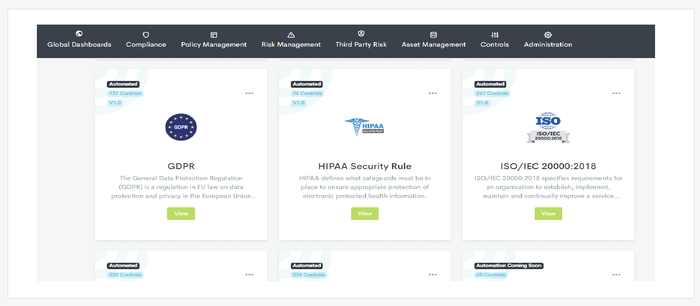Image resolution: width=700 pixels, height=306 pixels.
Task: Click the V1.0 badge on ISO/IEC 20000 card
Action: click(x=482, y=103)
